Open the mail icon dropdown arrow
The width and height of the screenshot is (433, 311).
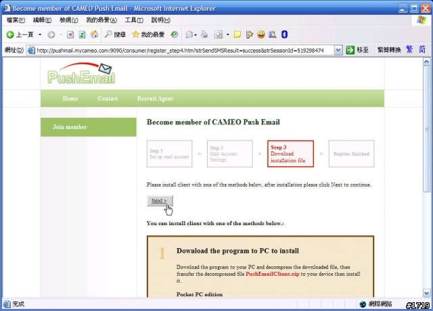click(196, 34)
